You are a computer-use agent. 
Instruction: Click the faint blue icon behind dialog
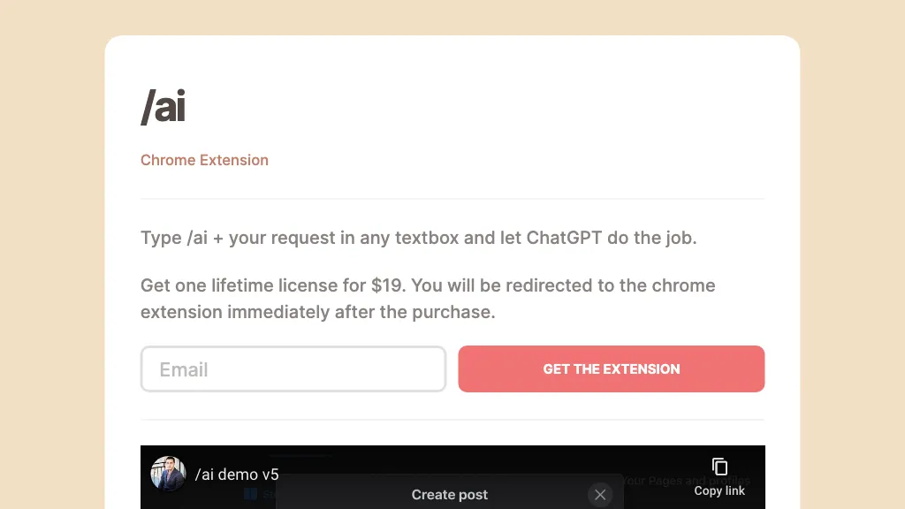point(251,494)
